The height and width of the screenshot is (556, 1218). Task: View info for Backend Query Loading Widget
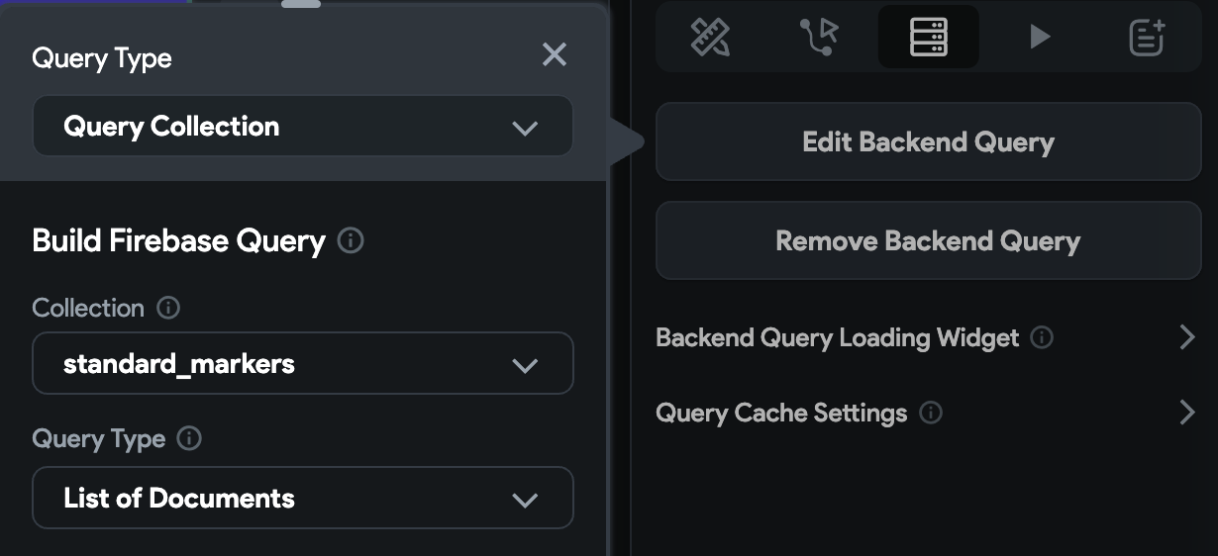(x=1042, y=337)
